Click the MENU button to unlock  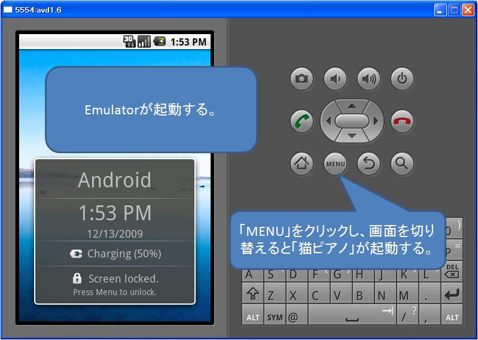[x=336, y=164]
